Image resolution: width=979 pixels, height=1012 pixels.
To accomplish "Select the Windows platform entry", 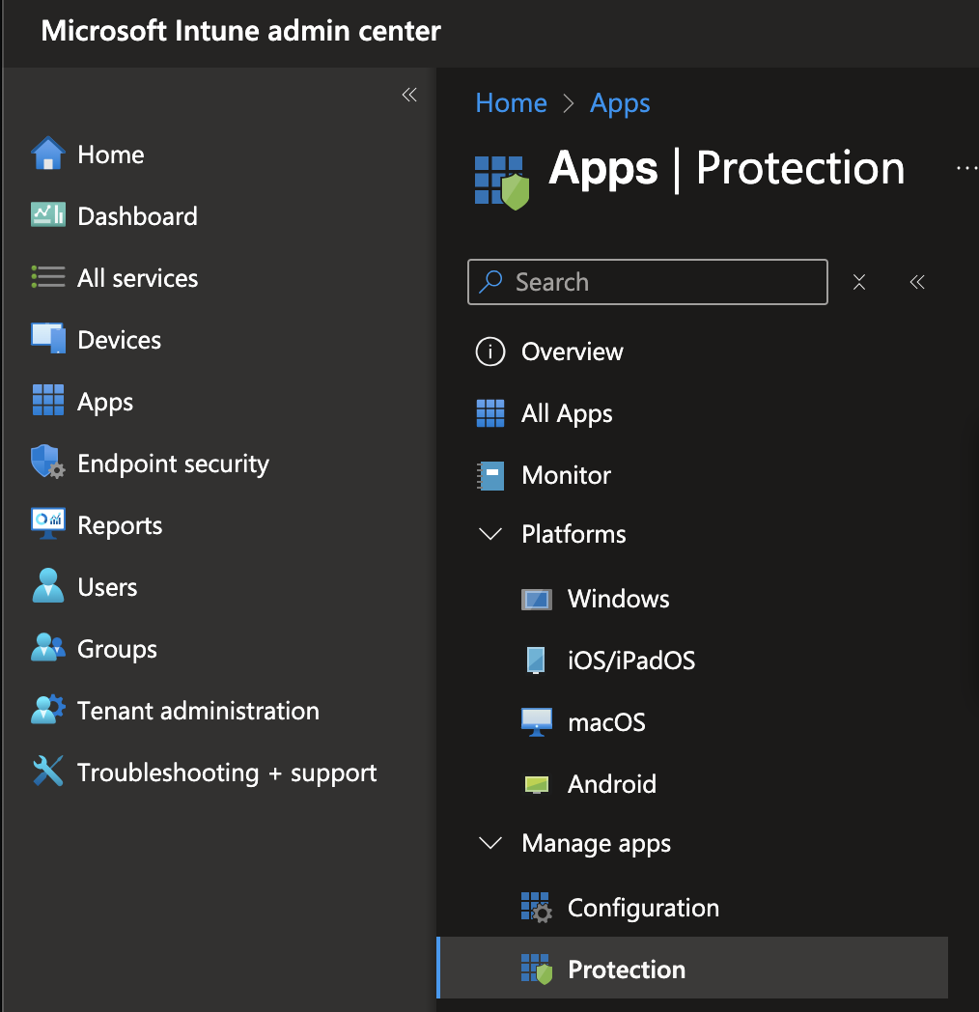I will (619, 599).
